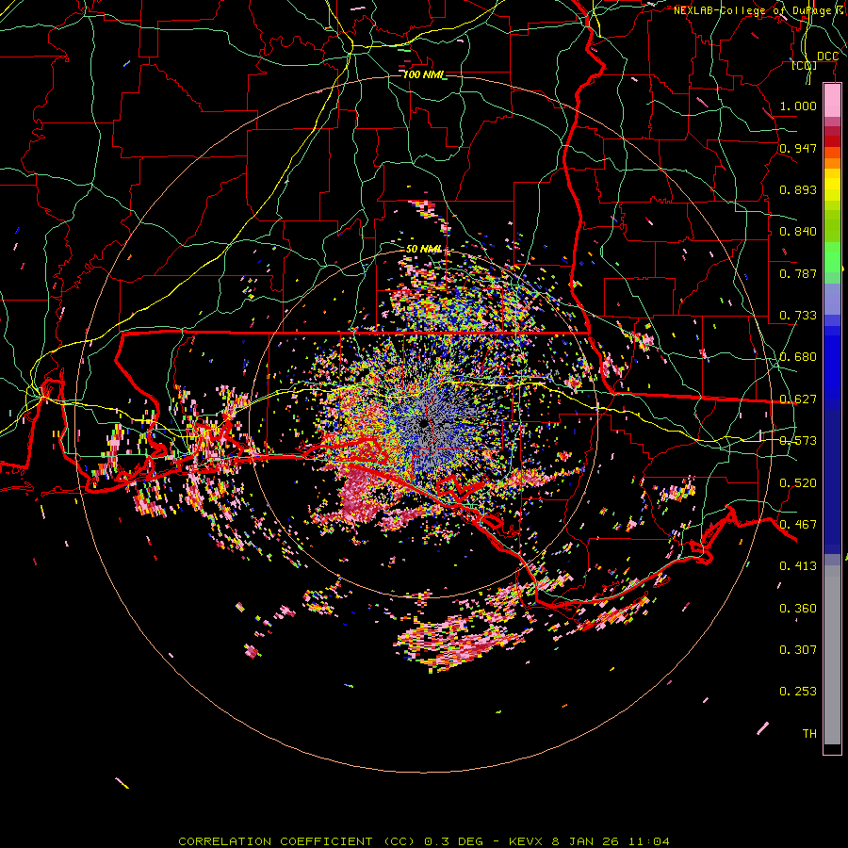Click the black radar site center dot
848x848 pixels.
coord(423,425)
